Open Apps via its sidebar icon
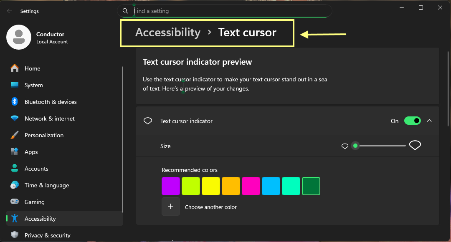The height and width of the screenshot is (242, 451). click(x=15, y=152)
